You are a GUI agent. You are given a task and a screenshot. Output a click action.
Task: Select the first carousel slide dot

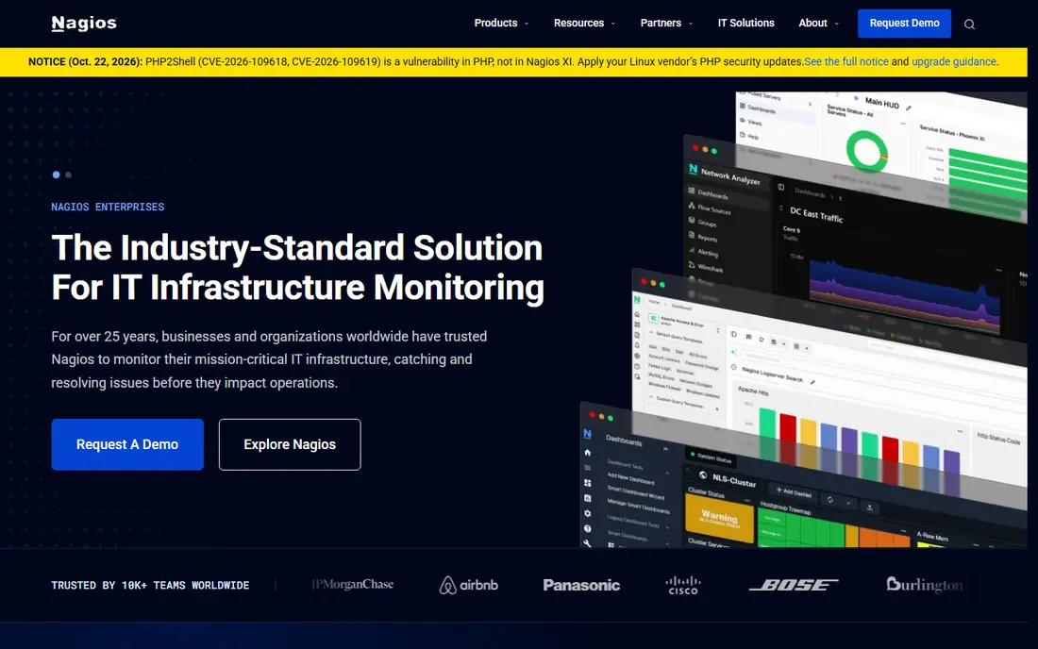[x=57, y=175]
